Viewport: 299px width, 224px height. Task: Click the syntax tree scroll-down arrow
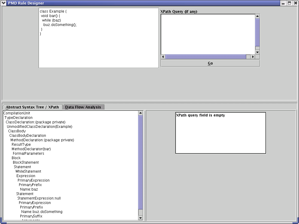tap(141, 218)
